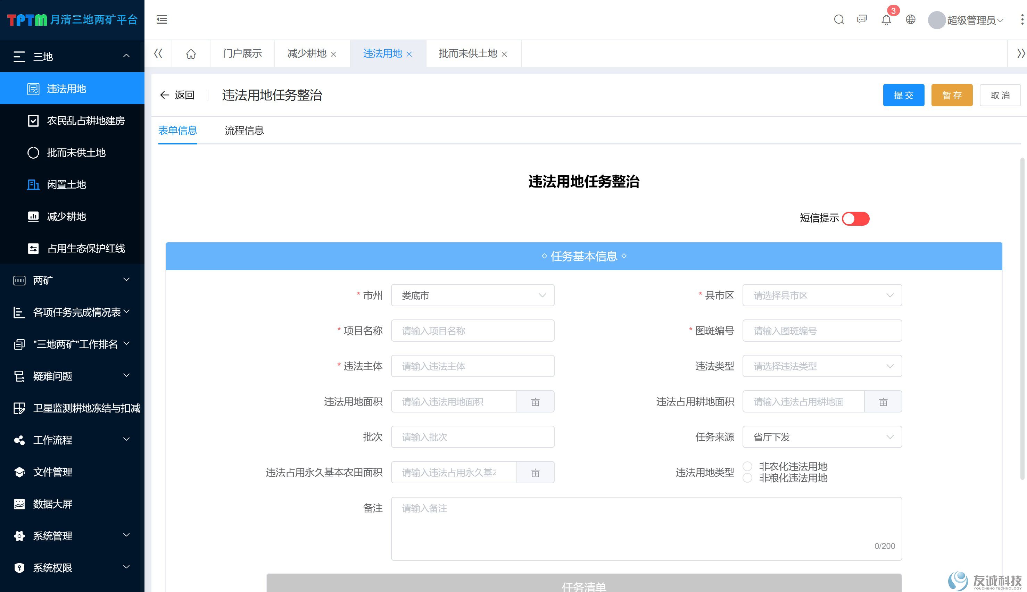Click the 违法用地 sidebar icon
The height and width of the screenshot is (592, 1027).
point(33,89)
